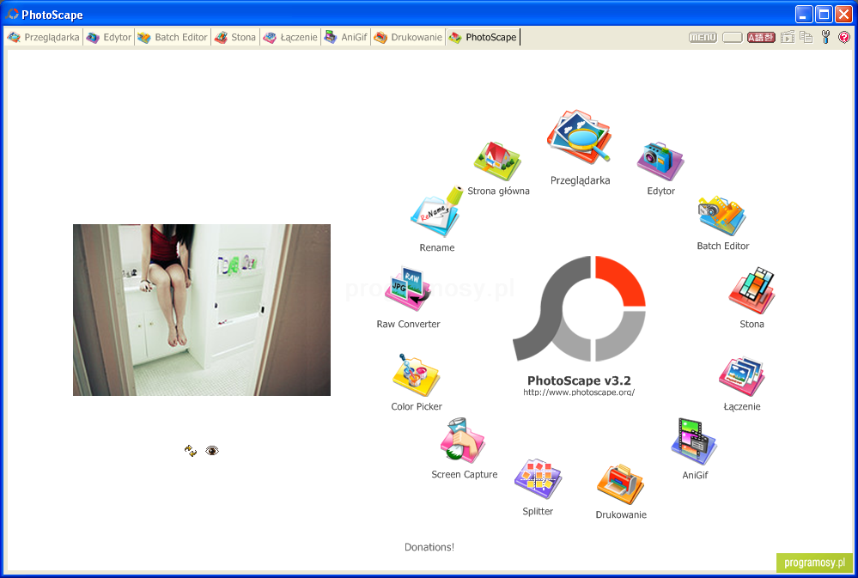The width and height of the screenshot is (858, 578).
Task: Open the Drukowanie printer icon in the circle
Action: 620,485
